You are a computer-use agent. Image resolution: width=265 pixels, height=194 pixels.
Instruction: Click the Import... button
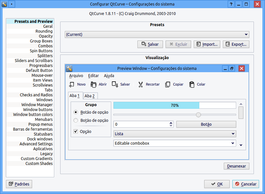207,44
